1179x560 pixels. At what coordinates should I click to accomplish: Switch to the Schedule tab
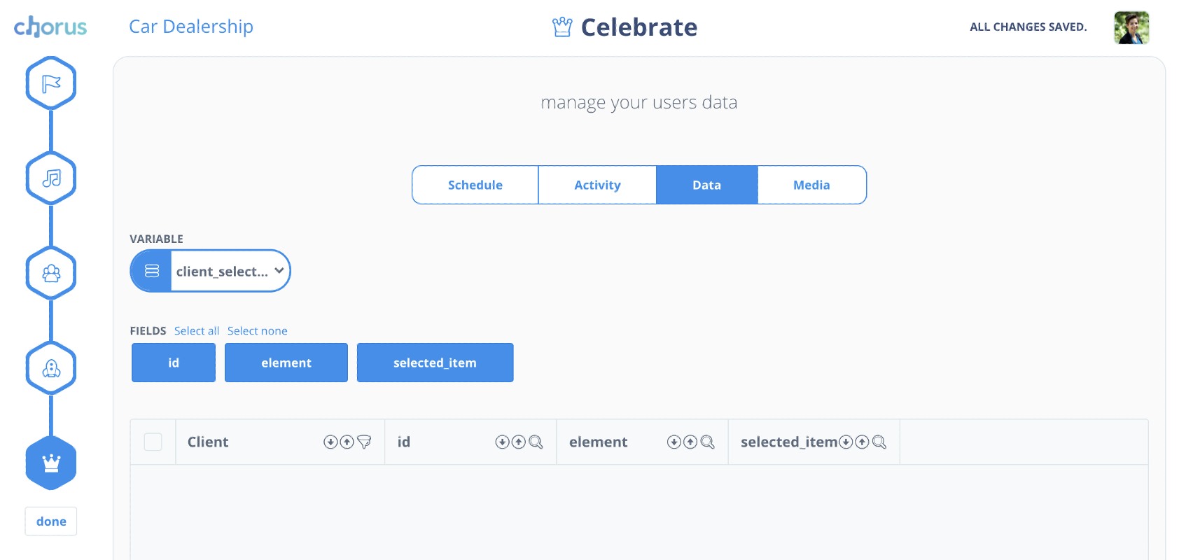pos(475,185)
